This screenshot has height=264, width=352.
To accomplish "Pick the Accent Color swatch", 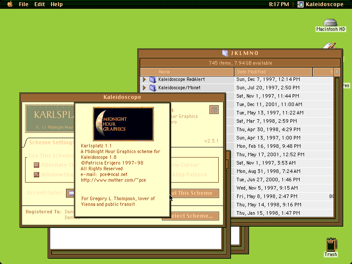I will pos(70,193).
